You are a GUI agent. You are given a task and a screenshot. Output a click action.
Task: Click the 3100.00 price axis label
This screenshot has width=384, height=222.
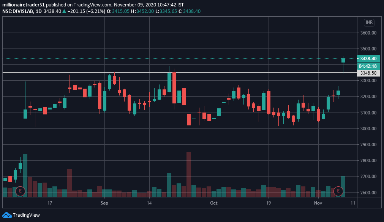[368, 113]
